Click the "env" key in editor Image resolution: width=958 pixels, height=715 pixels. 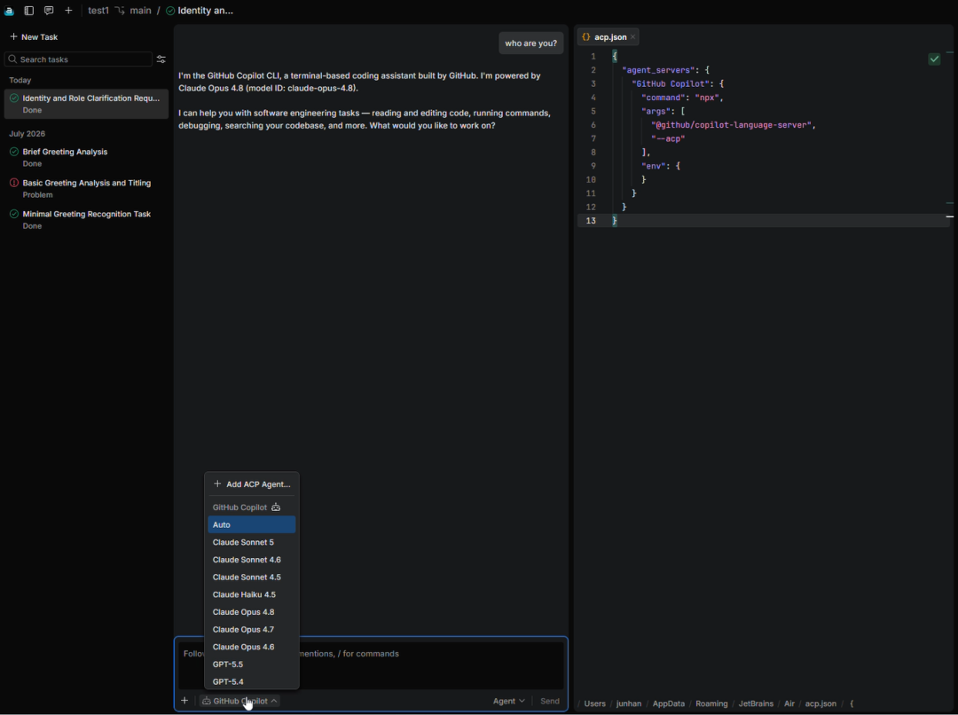click(x=653, y=166)
